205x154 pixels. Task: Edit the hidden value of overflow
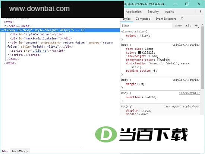[150, 97]
